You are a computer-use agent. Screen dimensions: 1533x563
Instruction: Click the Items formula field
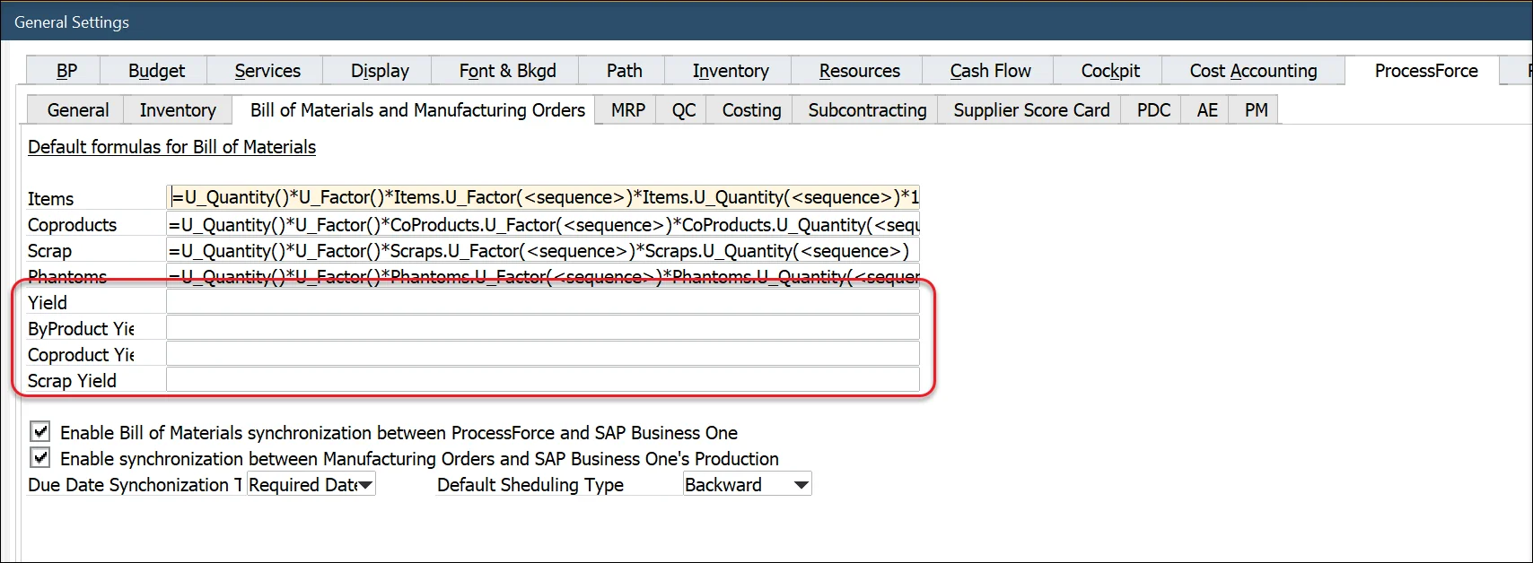click(x=542, y=197)
